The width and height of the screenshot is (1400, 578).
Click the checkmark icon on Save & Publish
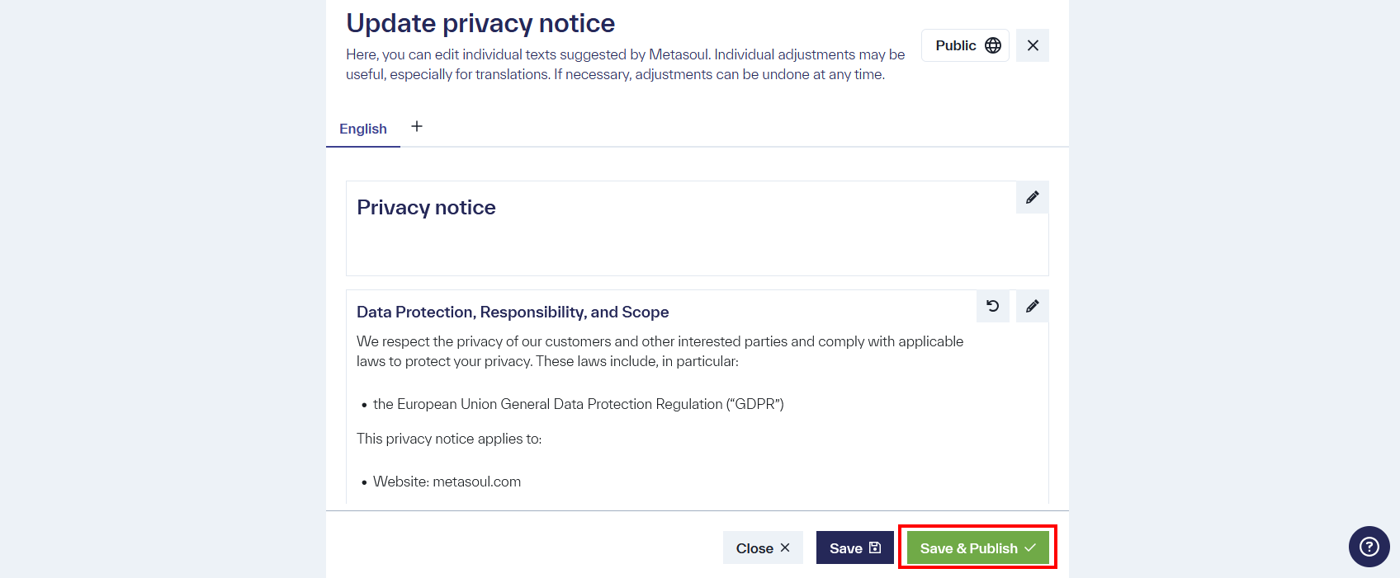tap(1030, 547)
